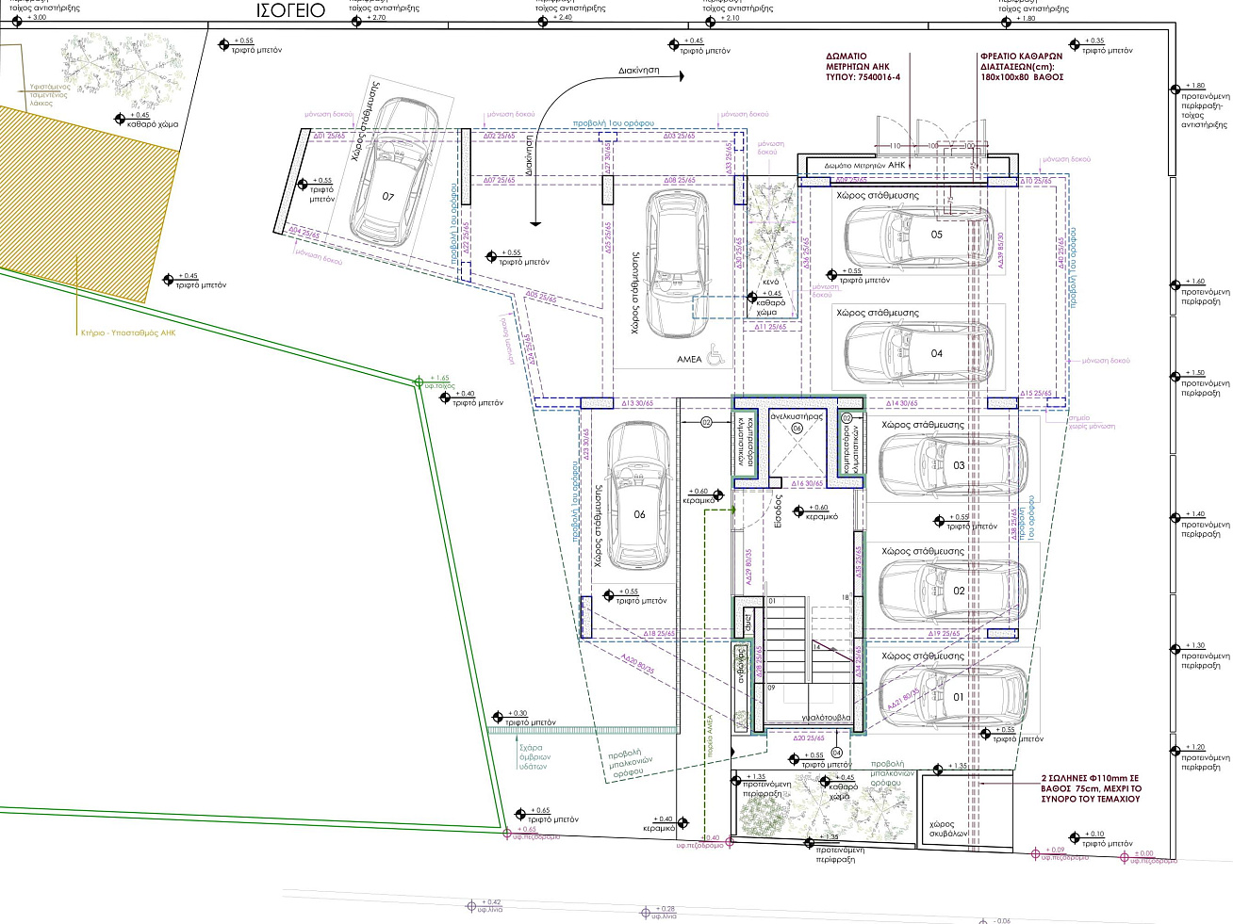
Task: Click beam label Δ05 25/65
Action: point(540,297)
